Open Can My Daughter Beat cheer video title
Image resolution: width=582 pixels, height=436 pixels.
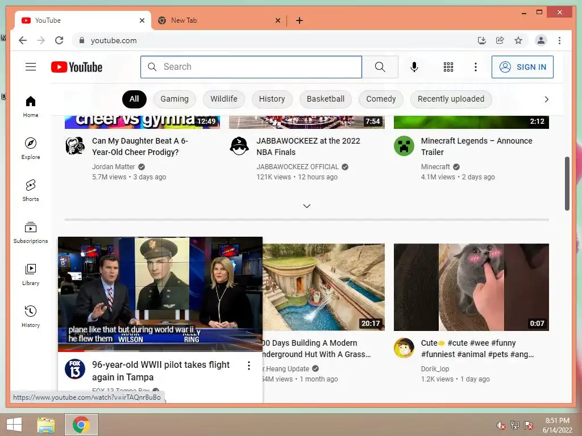pos(140,146)
